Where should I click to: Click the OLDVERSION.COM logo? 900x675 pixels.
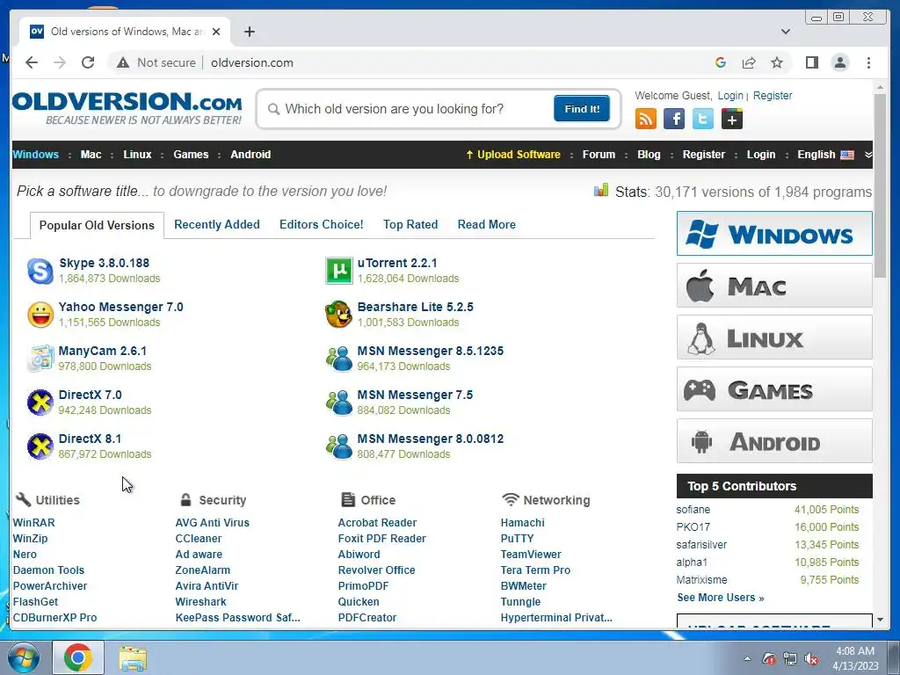(127, 107)
